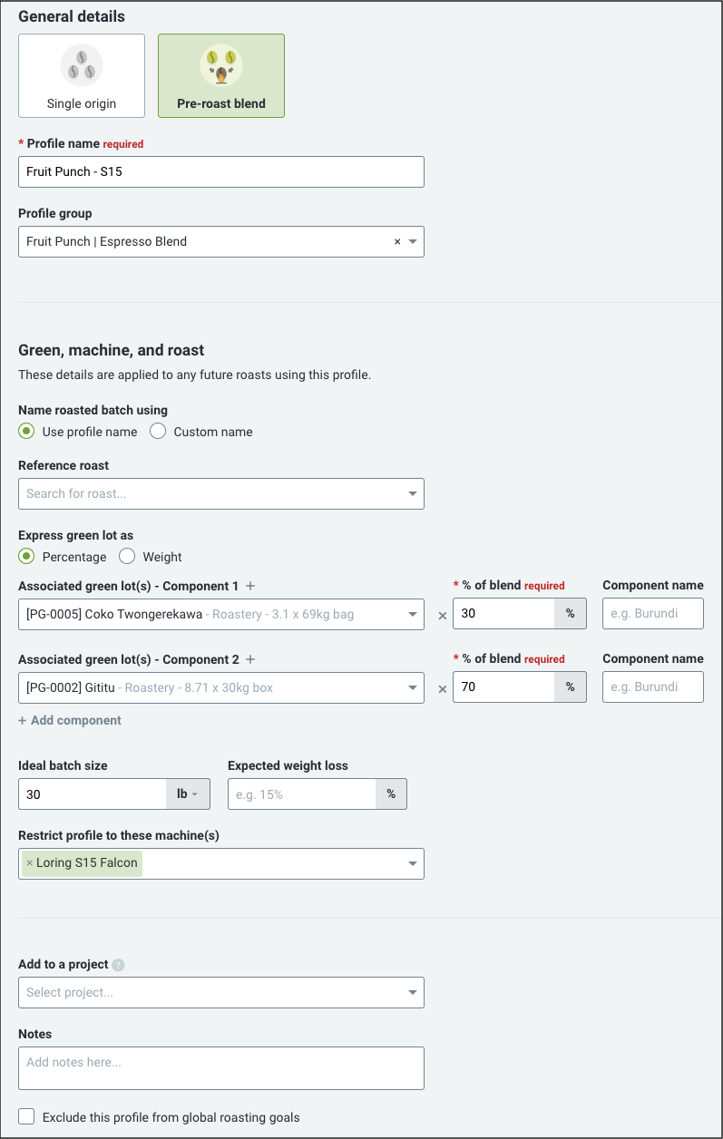The image size is (723, 1139).
Task: Clear the Profile group selection
Action: point(396,242)
